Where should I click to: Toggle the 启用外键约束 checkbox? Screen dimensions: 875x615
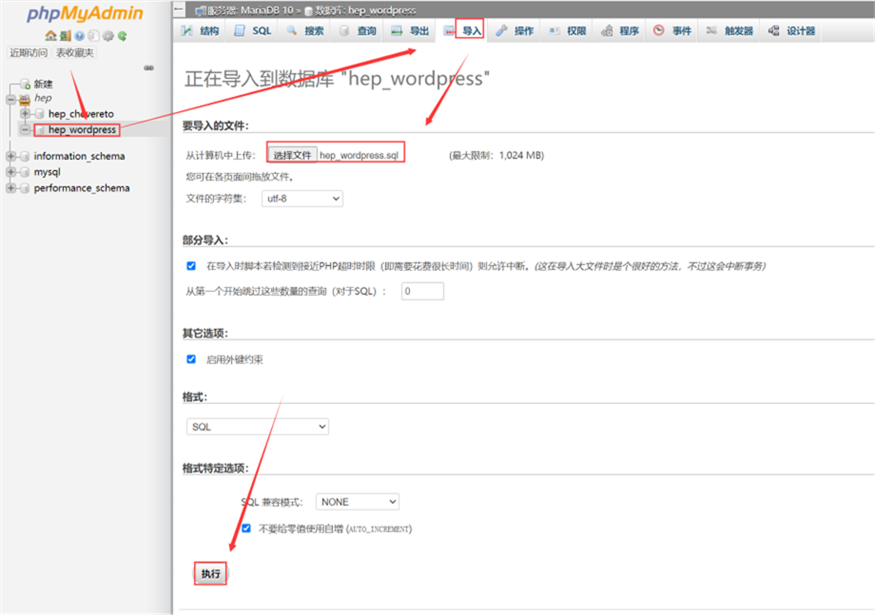coord(191,359)
